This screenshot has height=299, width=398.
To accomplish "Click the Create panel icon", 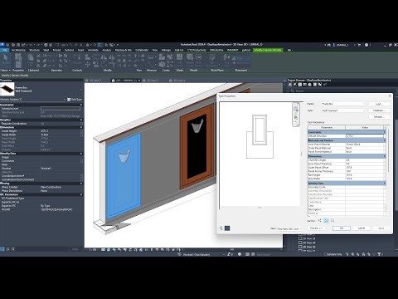I will [163, 57].
